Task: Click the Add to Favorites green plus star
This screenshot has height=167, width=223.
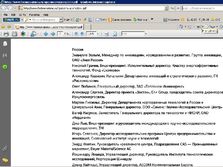Action: pyautogui.click(x=9, y=27)
